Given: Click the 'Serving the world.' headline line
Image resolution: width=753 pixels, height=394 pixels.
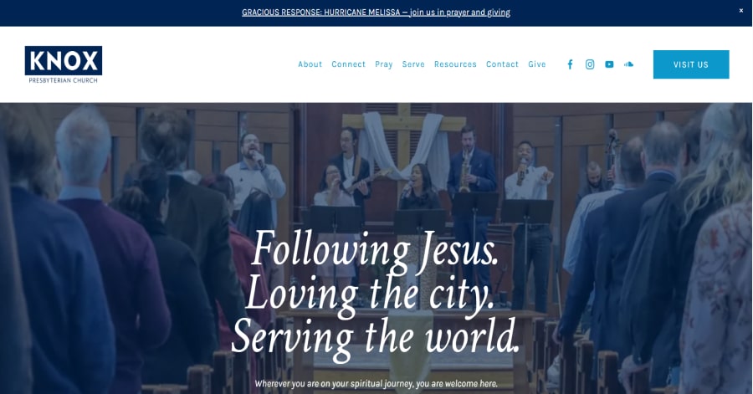Looking at the screenshot, I should coord(376,338).
